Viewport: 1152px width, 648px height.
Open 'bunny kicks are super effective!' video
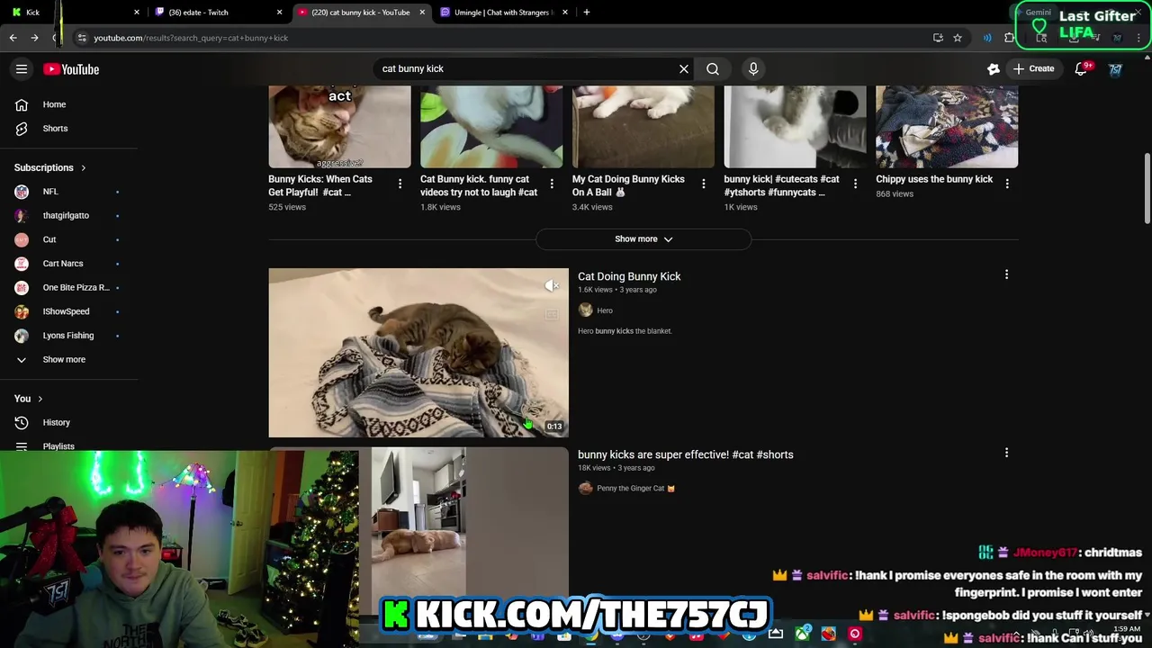pos(685,454)
